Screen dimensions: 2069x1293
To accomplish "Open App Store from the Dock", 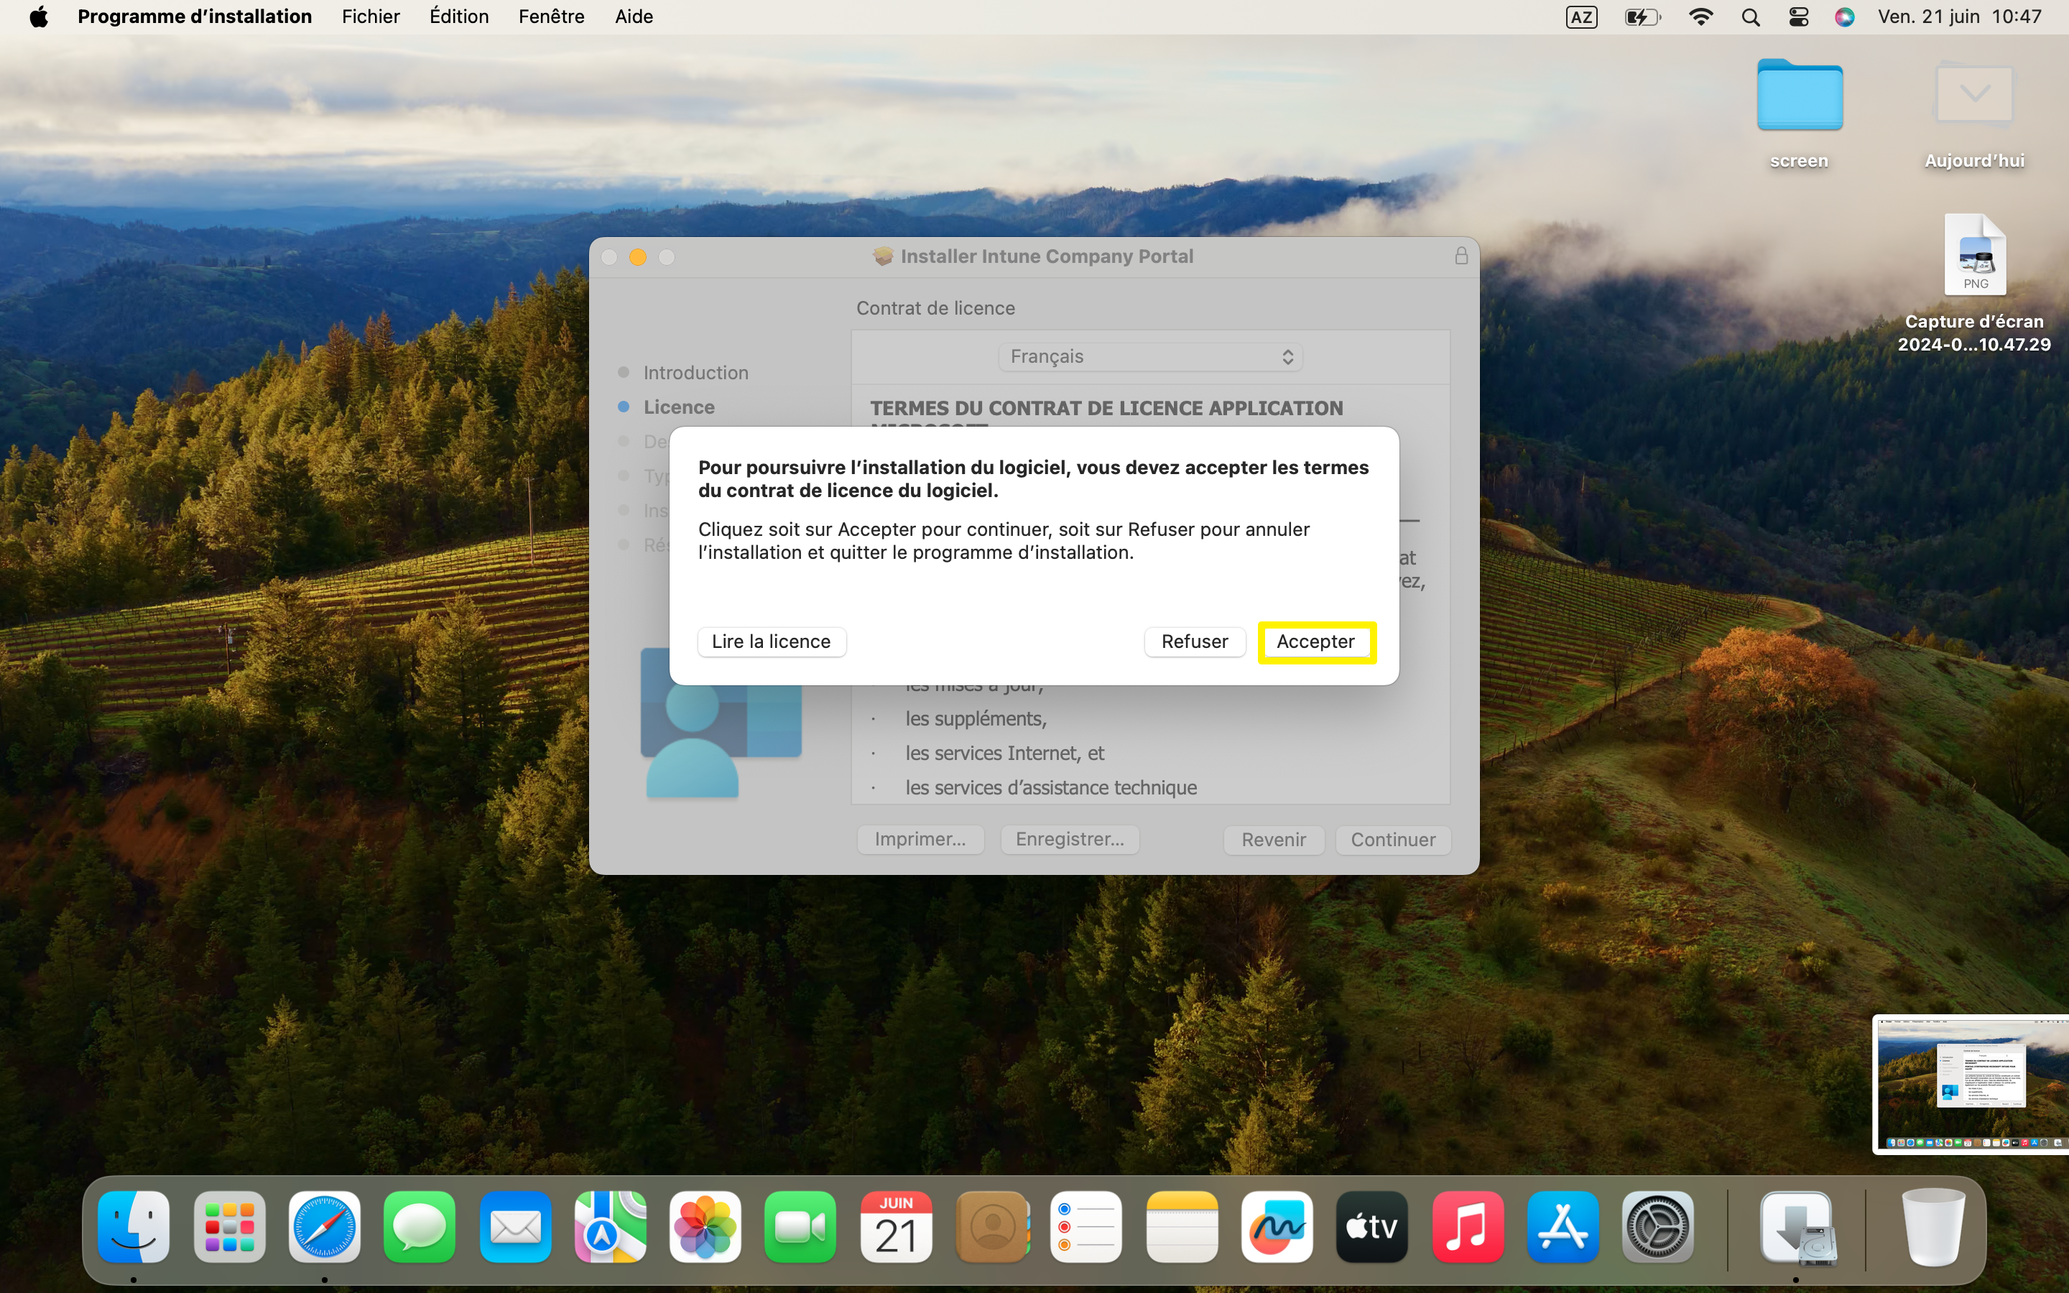I will pyautogui.click(x=1563, y=1227).
